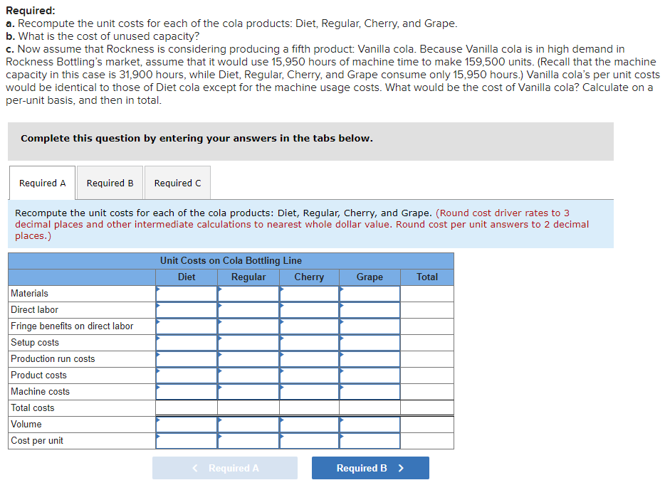
Task: Click the Grape column header
Action: point(370,277)
